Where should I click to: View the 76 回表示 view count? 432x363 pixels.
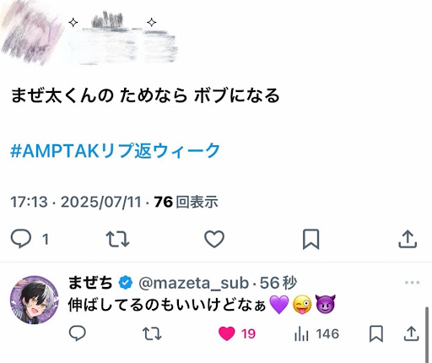click(186, 202)
